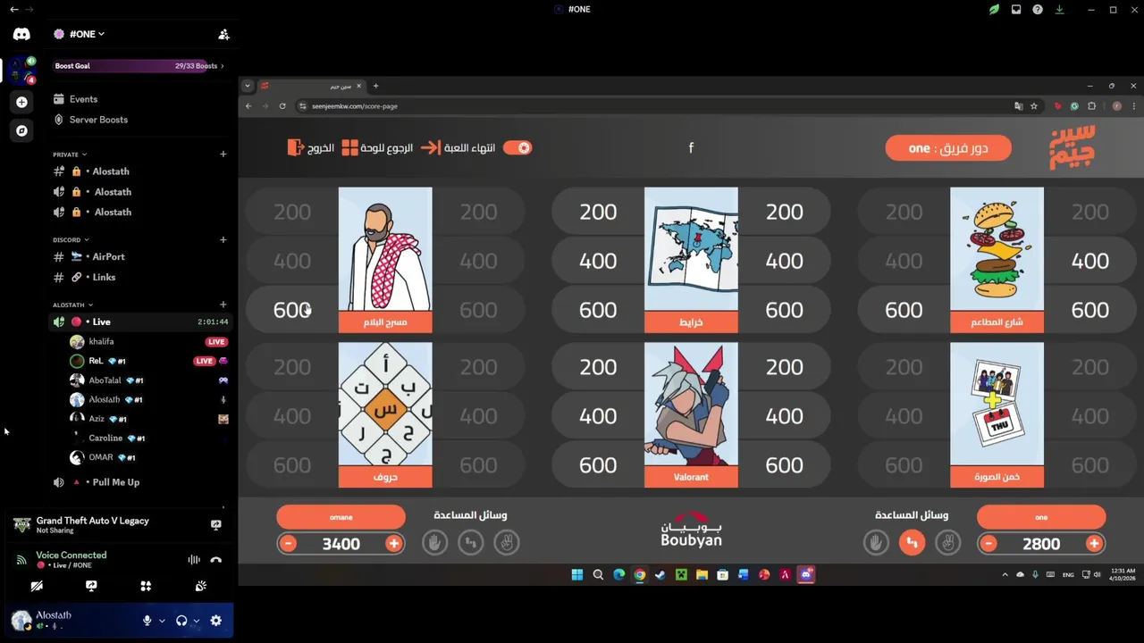Collapse the DISCORD channel category

click(x=71, y=240)
